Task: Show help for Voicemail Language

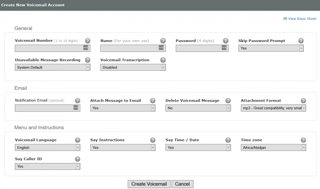Action: (78, 140)
